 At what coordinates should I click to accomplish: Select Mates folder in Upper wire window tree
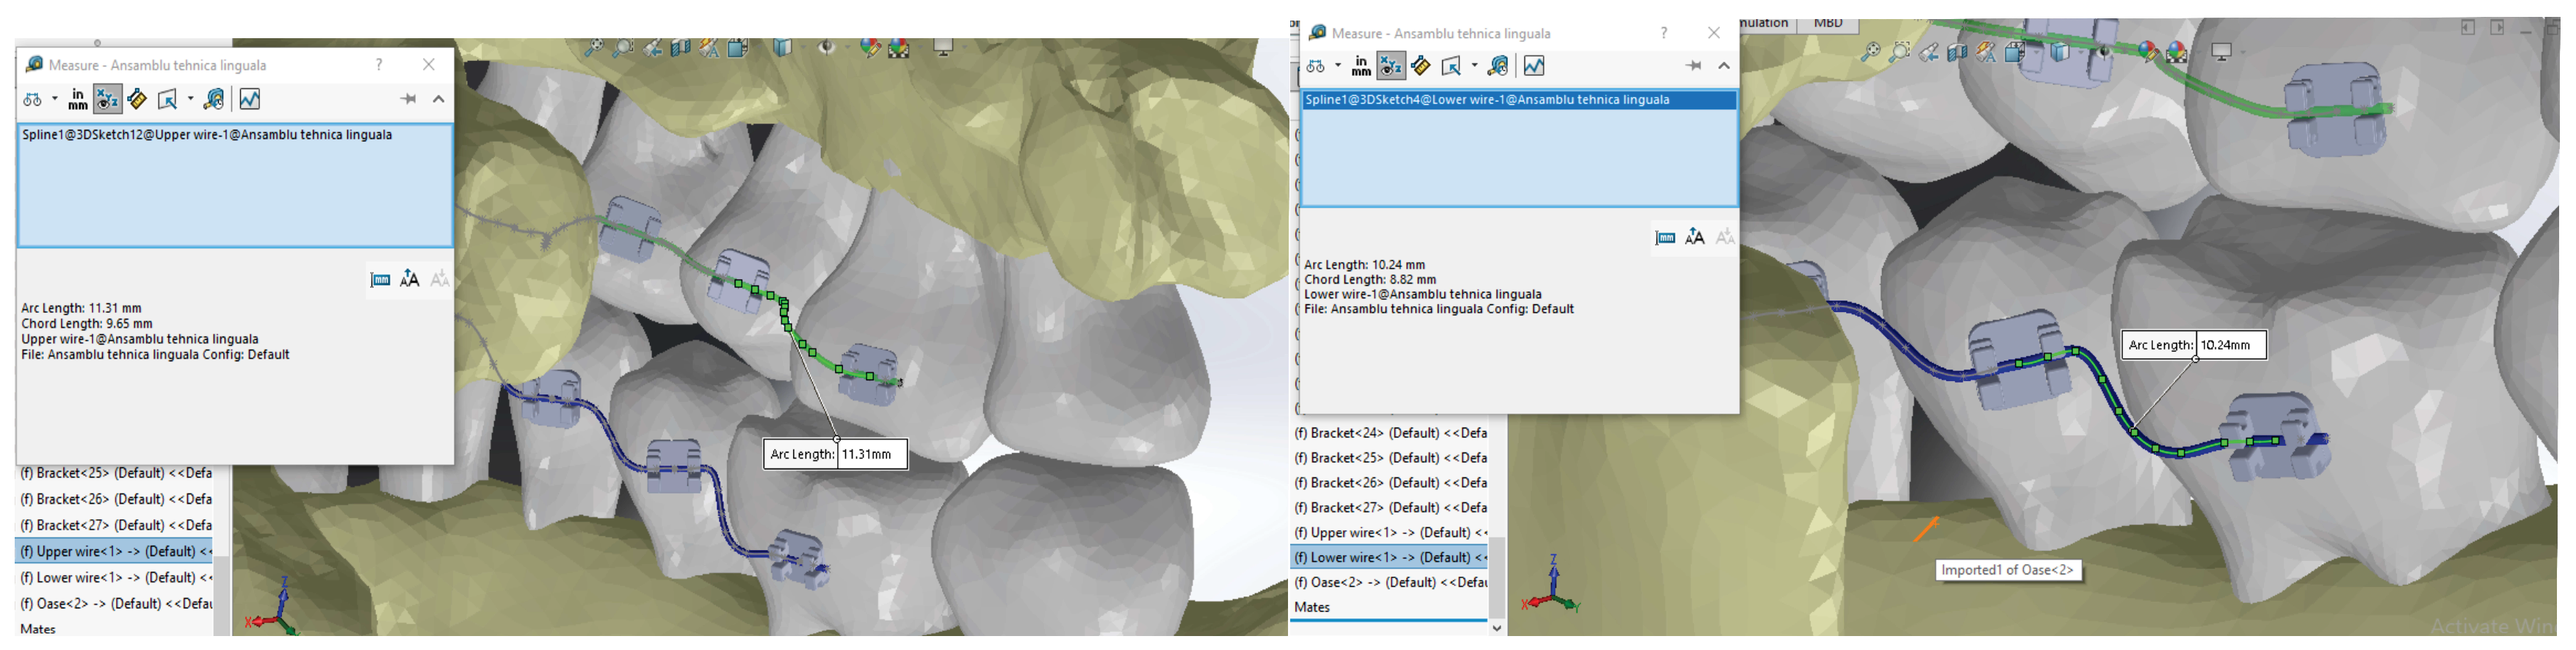pos(38,629)
